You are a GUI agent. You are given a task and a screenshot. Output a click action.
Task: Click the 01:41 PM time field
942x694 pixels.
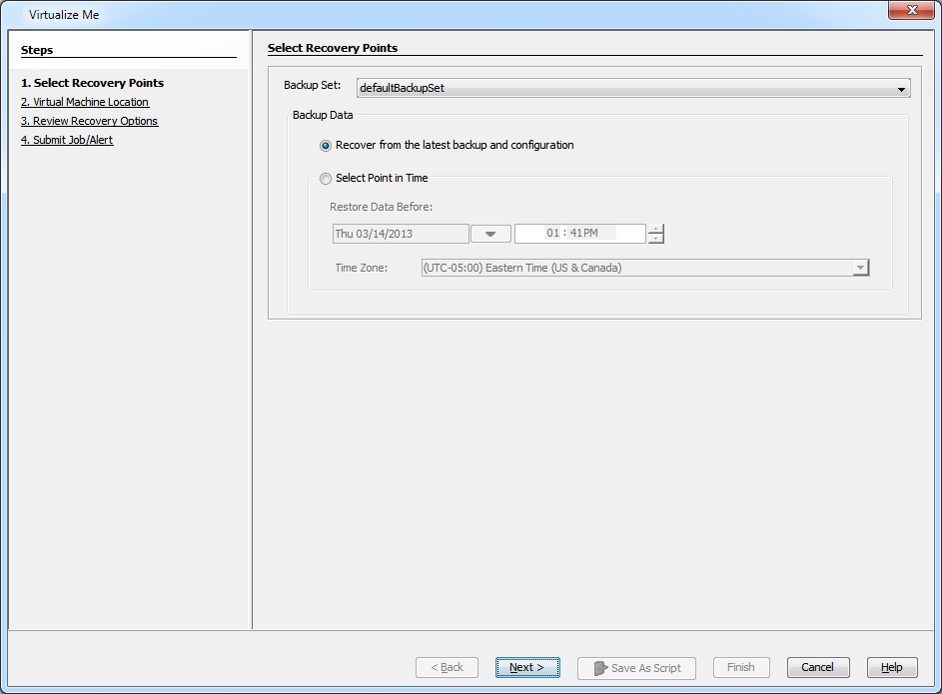579,234
